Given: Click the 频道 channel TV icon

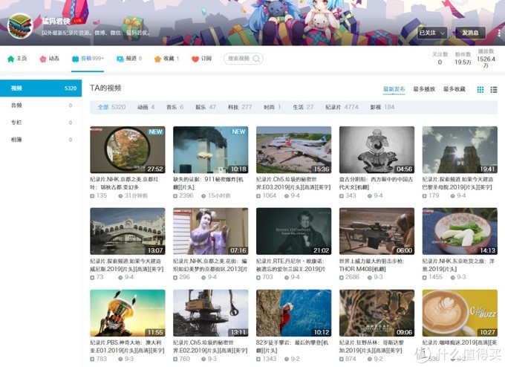Looking at the screenshot, I should pyautogui.click(x=120, y=59).
